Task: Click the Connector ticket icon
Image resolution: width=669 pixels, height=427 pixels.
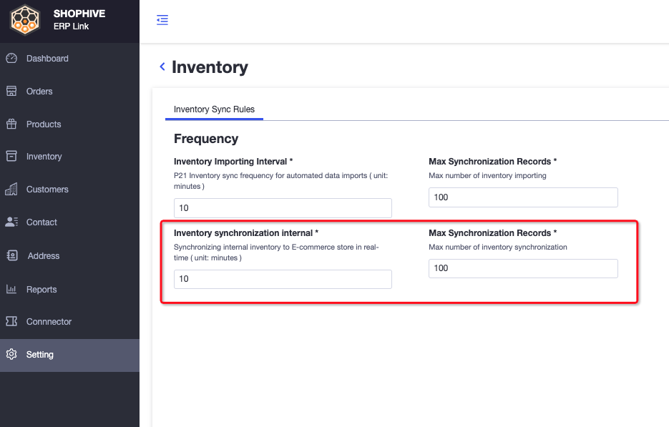Action: point(11,321)
